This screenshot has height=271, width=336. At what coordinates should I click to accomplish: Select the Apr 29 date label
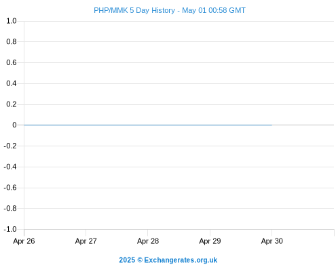(x=210, y=241)
